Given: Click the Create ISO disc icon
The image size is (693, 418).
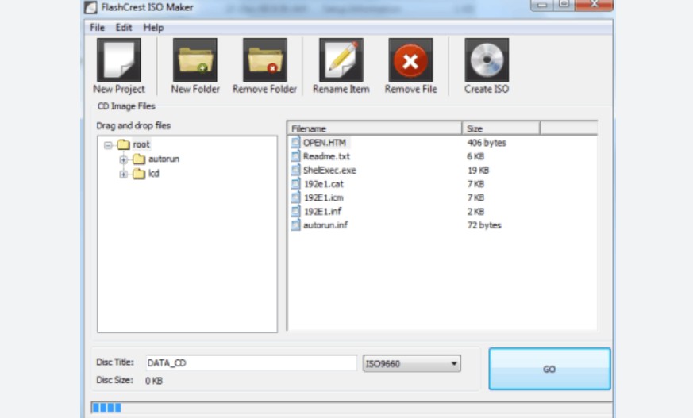Looking at the screenshot, I should coord(487,60).
